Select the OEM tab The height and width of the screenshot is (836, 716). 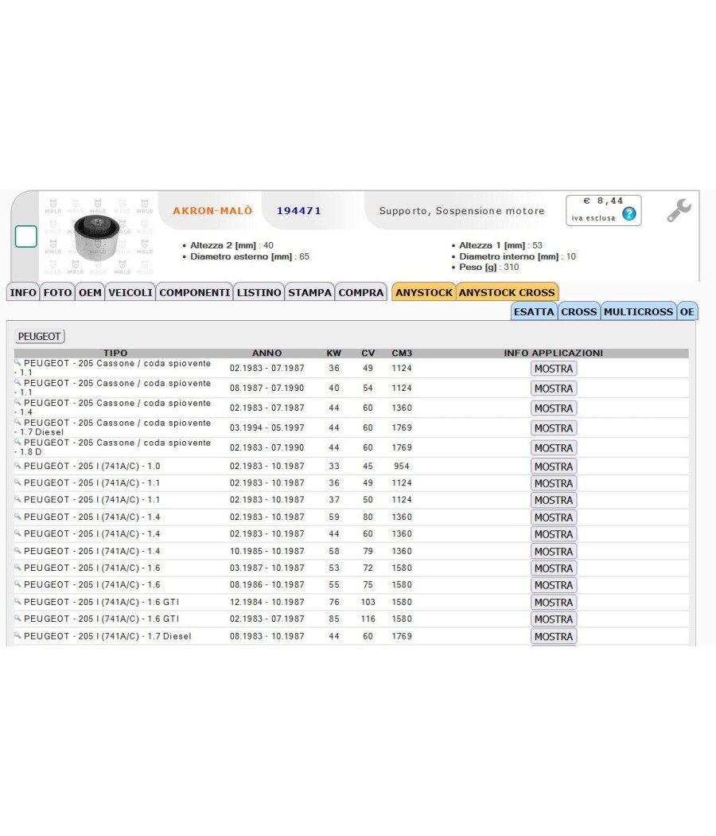pos(90,292)
